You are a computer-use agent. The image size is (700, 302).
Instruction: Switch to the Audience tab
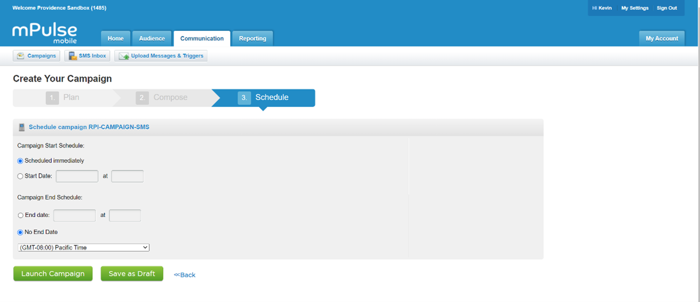click(152, 38)
